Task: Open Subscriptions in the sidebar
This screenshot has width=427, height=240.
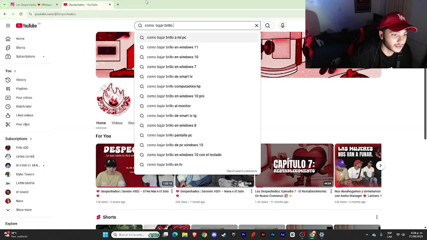Action: 25,57
